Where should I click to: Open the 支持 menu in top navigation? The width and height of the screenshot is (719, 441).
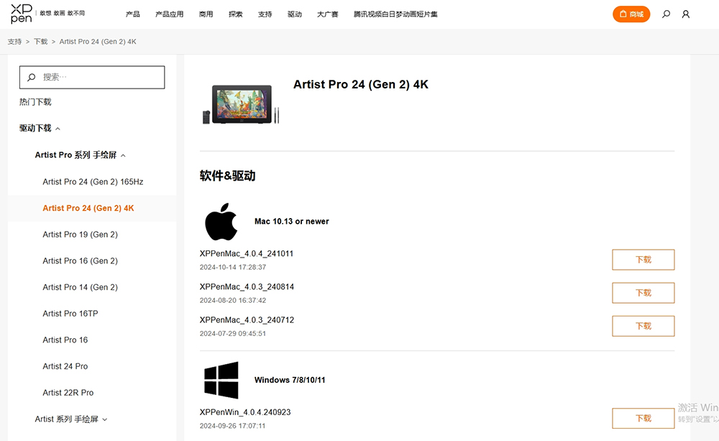tap(265, 14)
